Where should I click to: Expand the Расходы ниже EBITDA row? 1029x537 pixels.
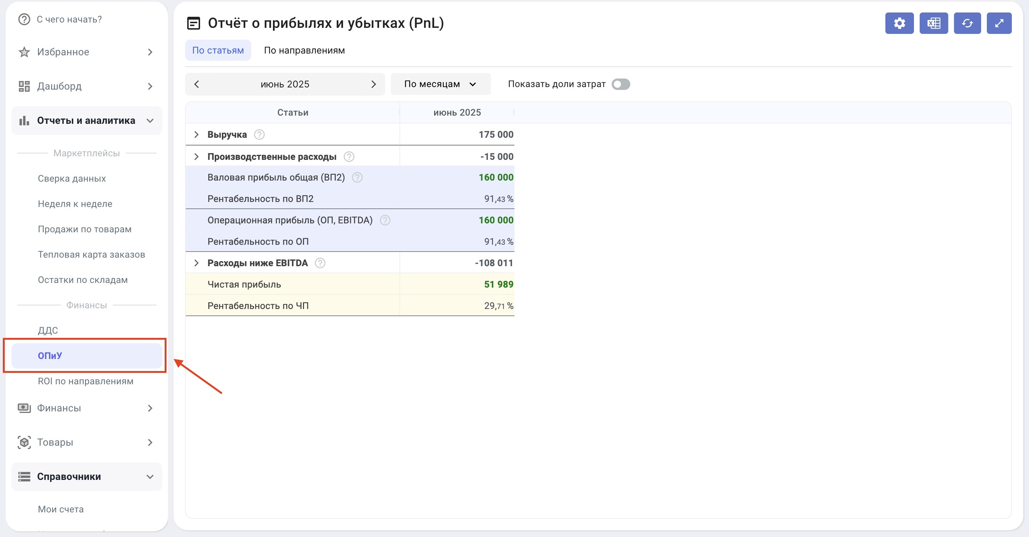coord(196,263)
